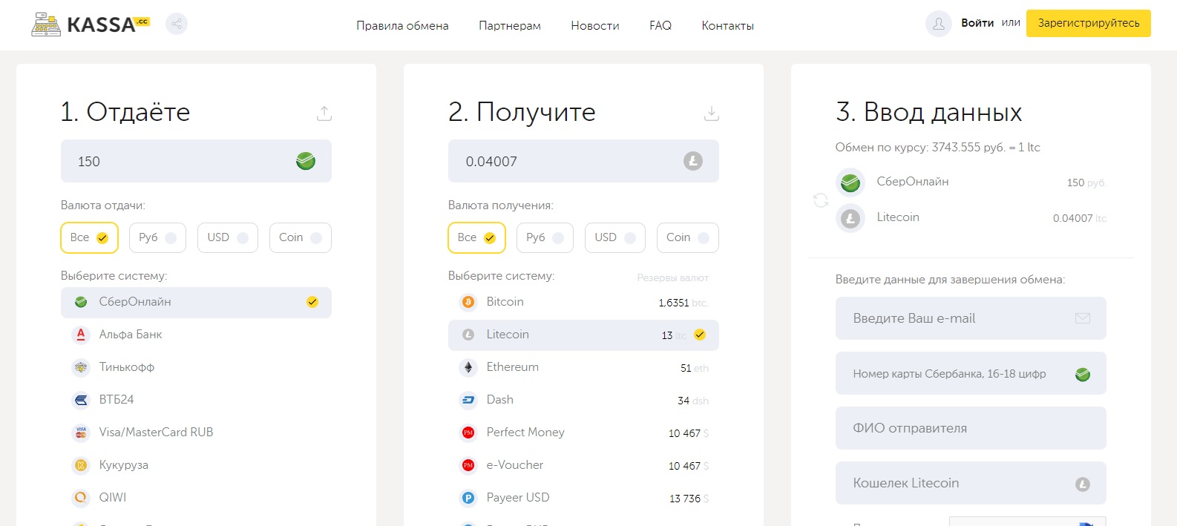
Task: Click the share icon beside the logo
Action: tap(177, 24)
